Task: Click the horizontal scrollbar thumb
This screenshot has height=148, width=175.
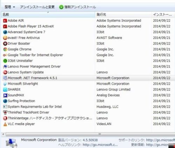Action: [x=90, y=134]
